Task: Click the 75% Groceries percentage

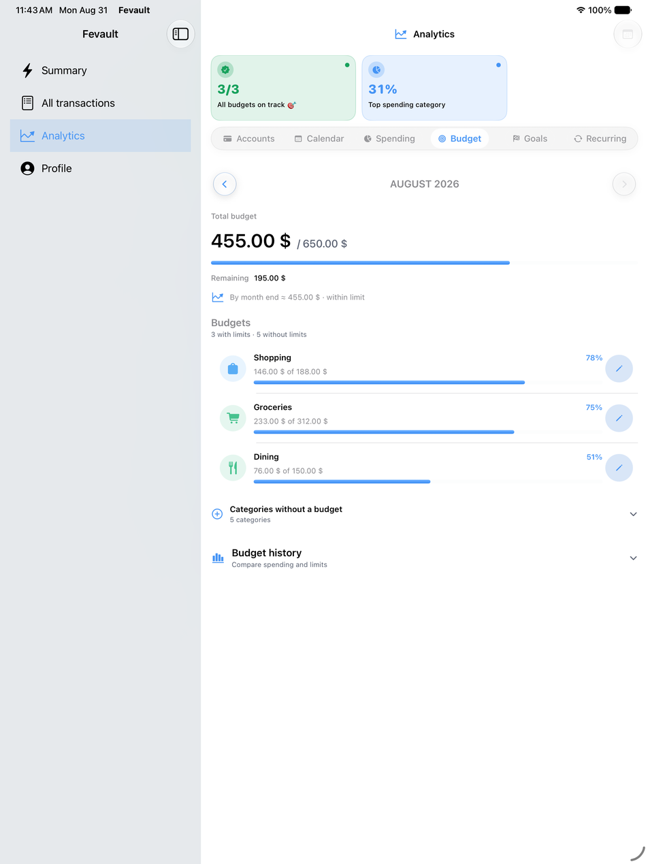Action: click(594, 408)
